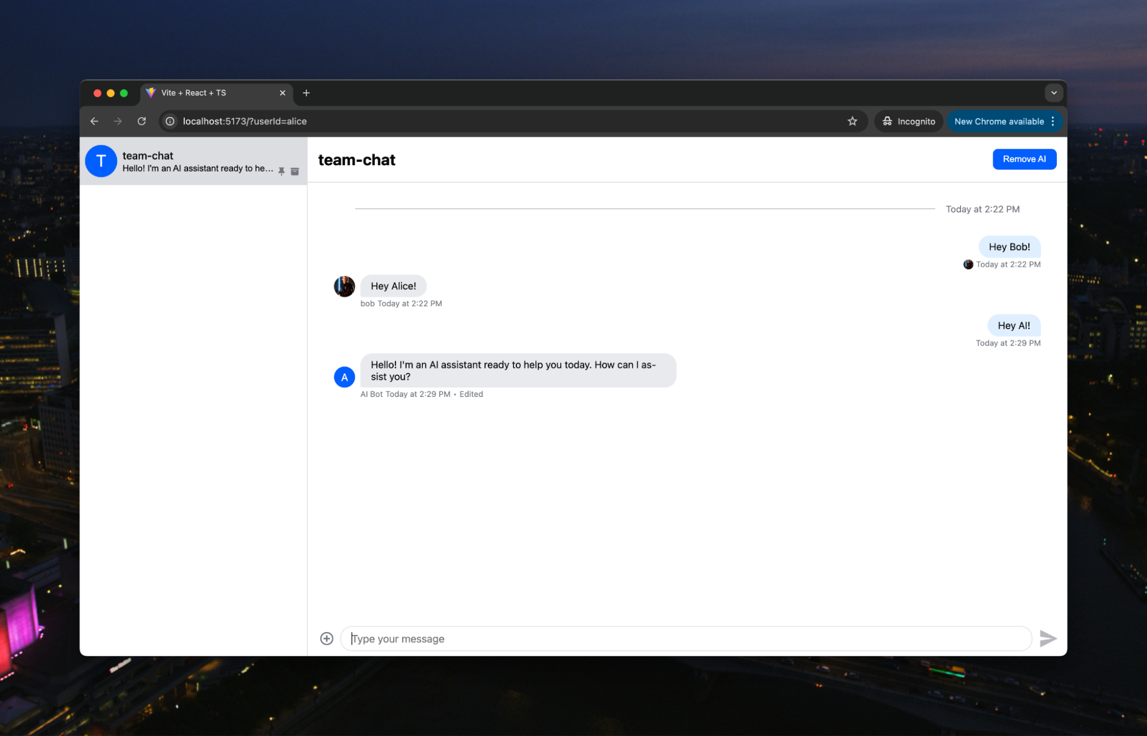Image resolution: width=1147 pixels, height=736 pixels.
Task: Click bob's avatar next to Hey Alice!
Action: [344, 286]
